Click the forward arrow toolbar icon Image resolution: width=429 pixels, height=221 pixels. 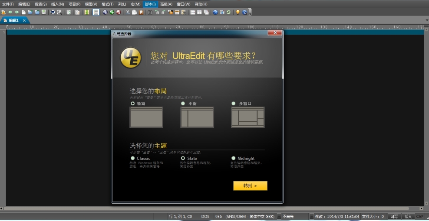click(16, 12)
